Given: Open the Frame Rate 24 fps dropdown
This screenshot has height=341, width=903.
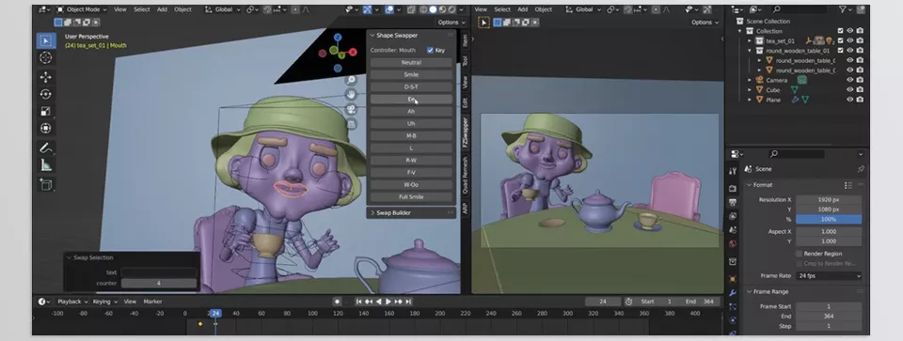Looking at the screenshot, I should click(829, 276).
